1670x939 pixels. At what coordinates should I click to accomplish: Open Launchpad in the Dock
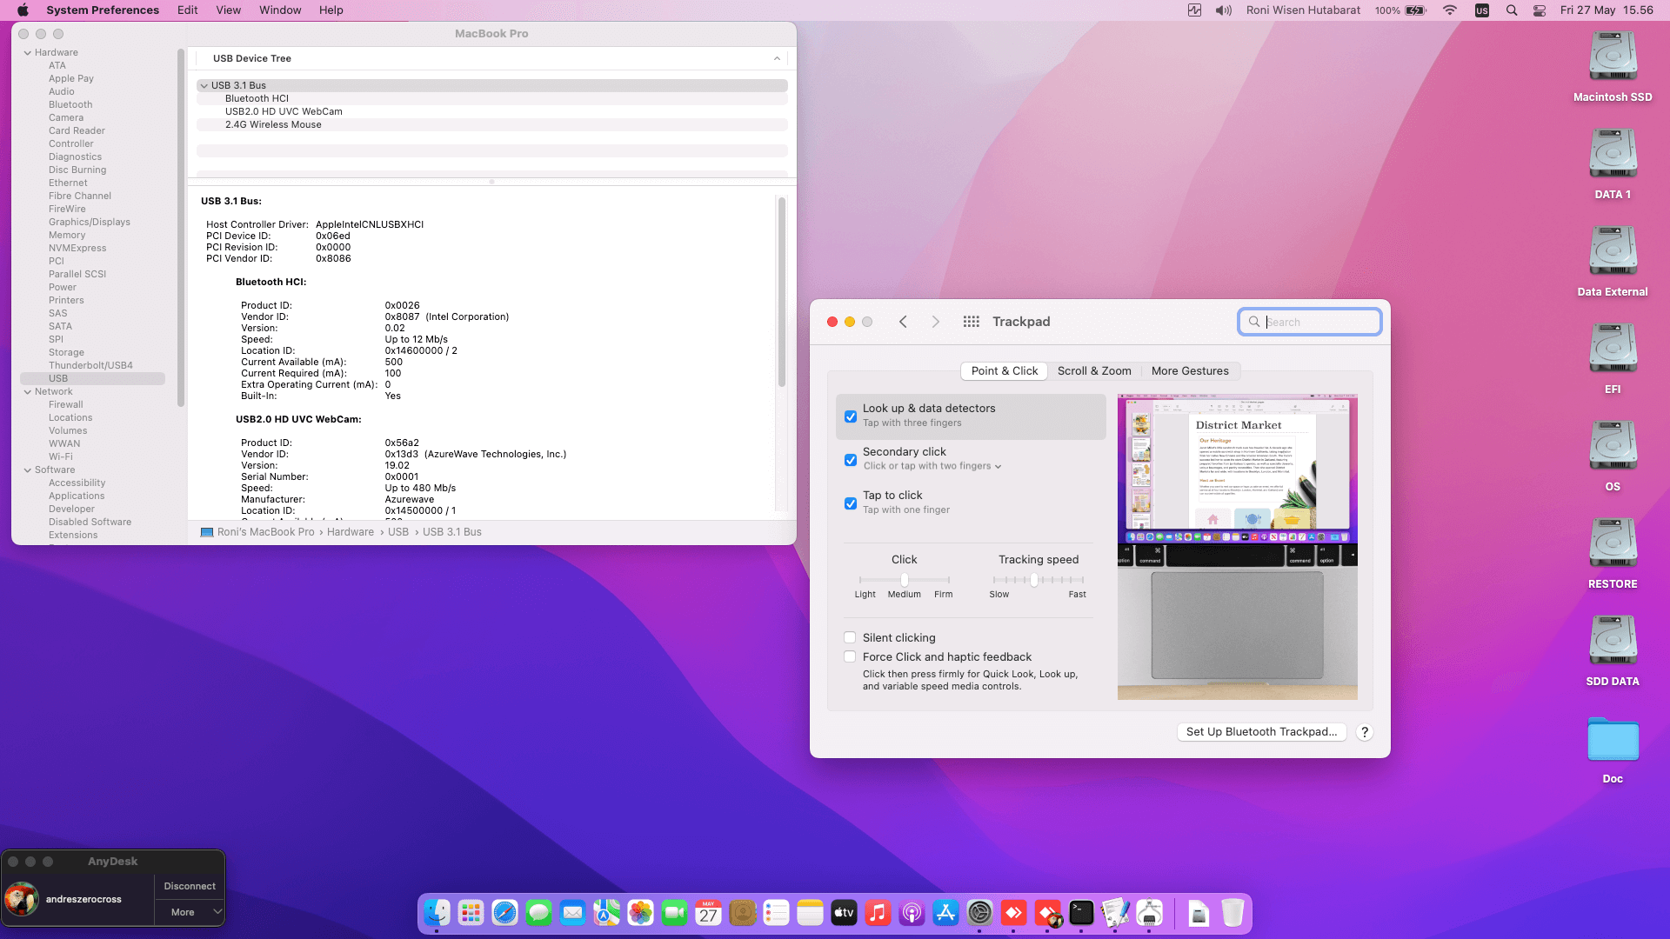(471, 913)
